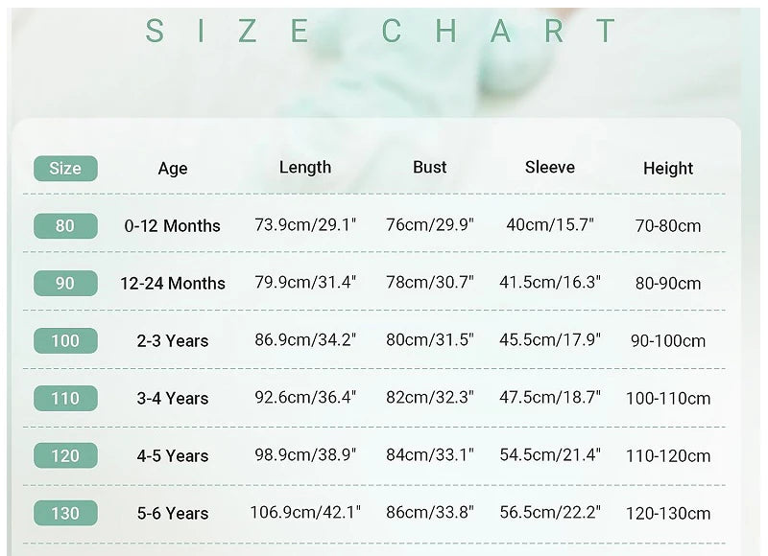The width and height of the screenshot is (768, 556).
Task: Select the size 100 badge
Action: tap(65, 341)
